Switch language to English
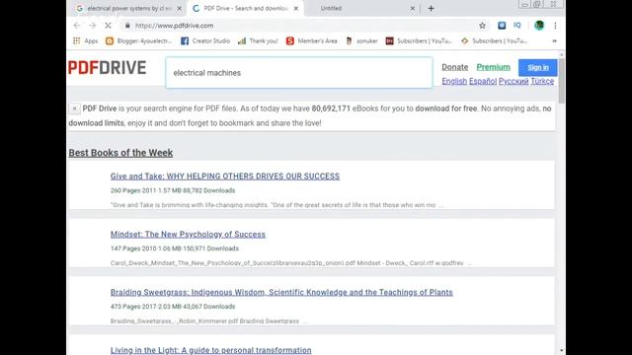Viewport: 632px width, 355px height. point(454,81)
